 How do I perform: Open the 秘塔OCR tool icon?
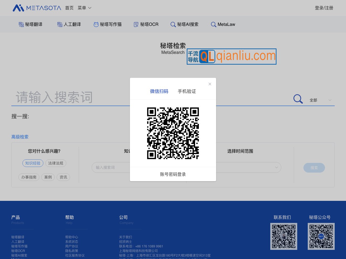[136, 24]
